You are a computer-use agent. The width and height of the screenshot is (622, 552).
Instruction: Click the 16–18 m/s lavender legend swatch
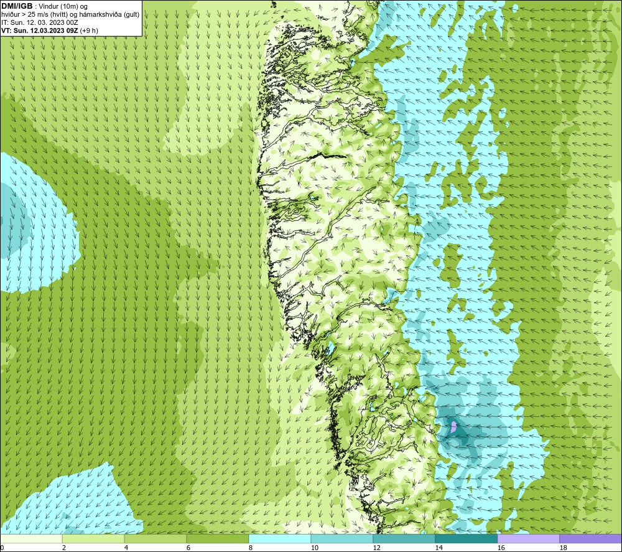tap(528, 538)
